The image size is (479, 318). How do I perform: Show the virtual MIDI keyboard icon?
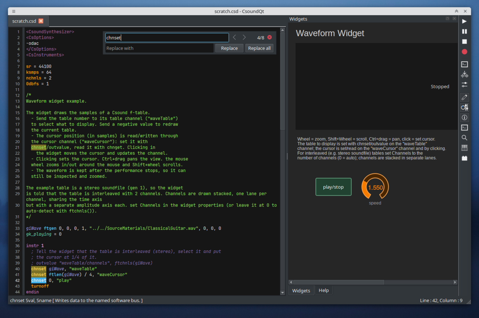click(x=464, y=148)
